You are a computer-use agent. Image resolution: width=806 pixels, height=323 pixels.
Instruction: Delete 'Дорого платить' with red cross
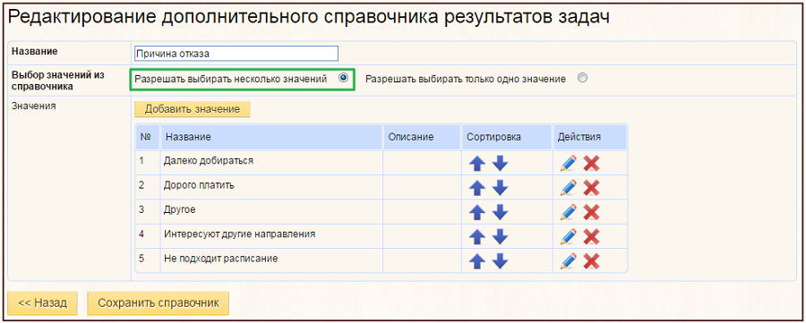pyautogui.click(x=592, y=188)
